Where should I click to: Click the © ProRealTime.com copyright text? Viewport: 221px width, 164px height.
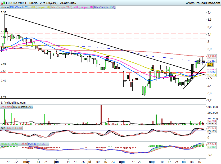click(x=13, y=103)
